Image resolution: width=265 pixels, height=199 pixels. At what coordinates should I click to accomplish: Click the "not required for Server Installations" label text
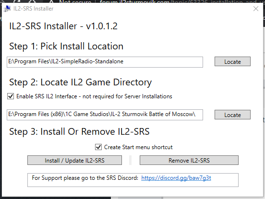point(127,96)
